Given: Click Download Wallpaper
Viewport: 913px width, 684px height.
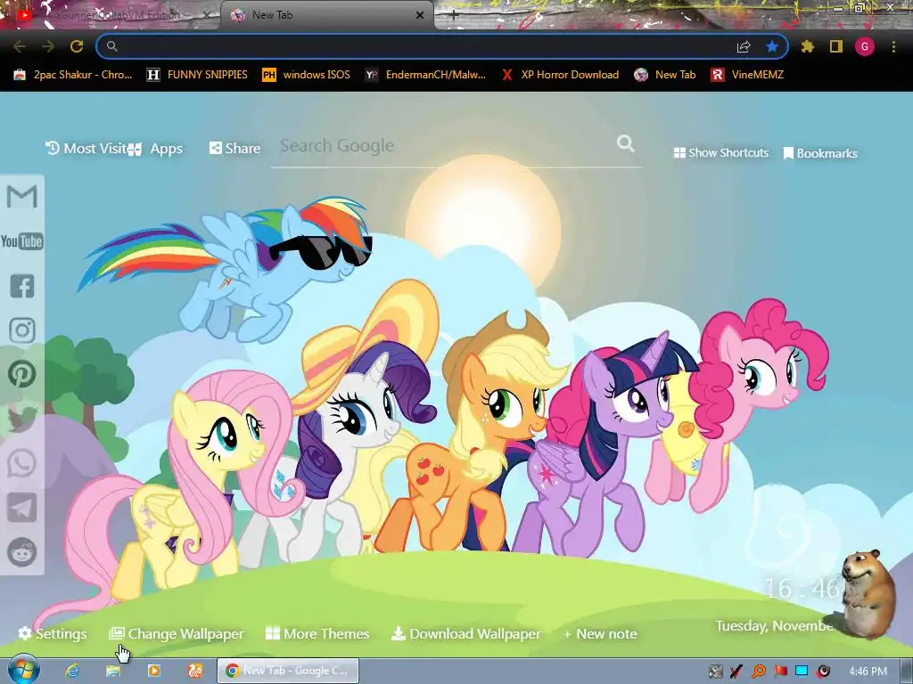Looking at the screenshot, I should pos(465,633).
